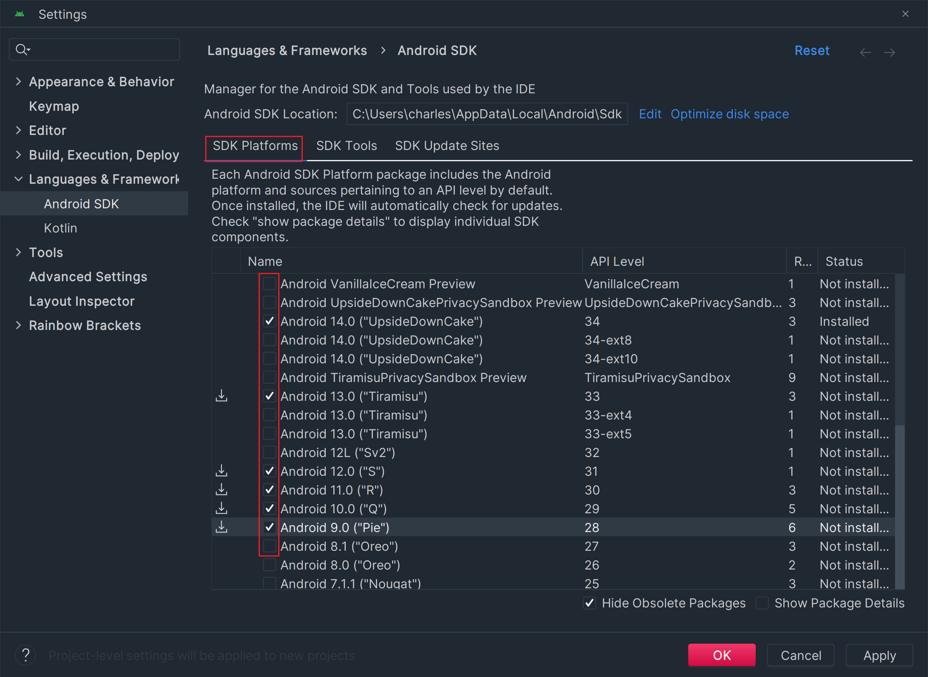Click Optimize disk space link

[729, 114]
